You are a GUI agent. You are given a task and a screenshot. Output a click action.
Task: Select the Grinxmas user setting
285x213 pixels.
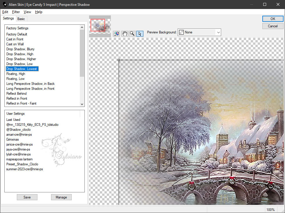[x=12, y=139]
